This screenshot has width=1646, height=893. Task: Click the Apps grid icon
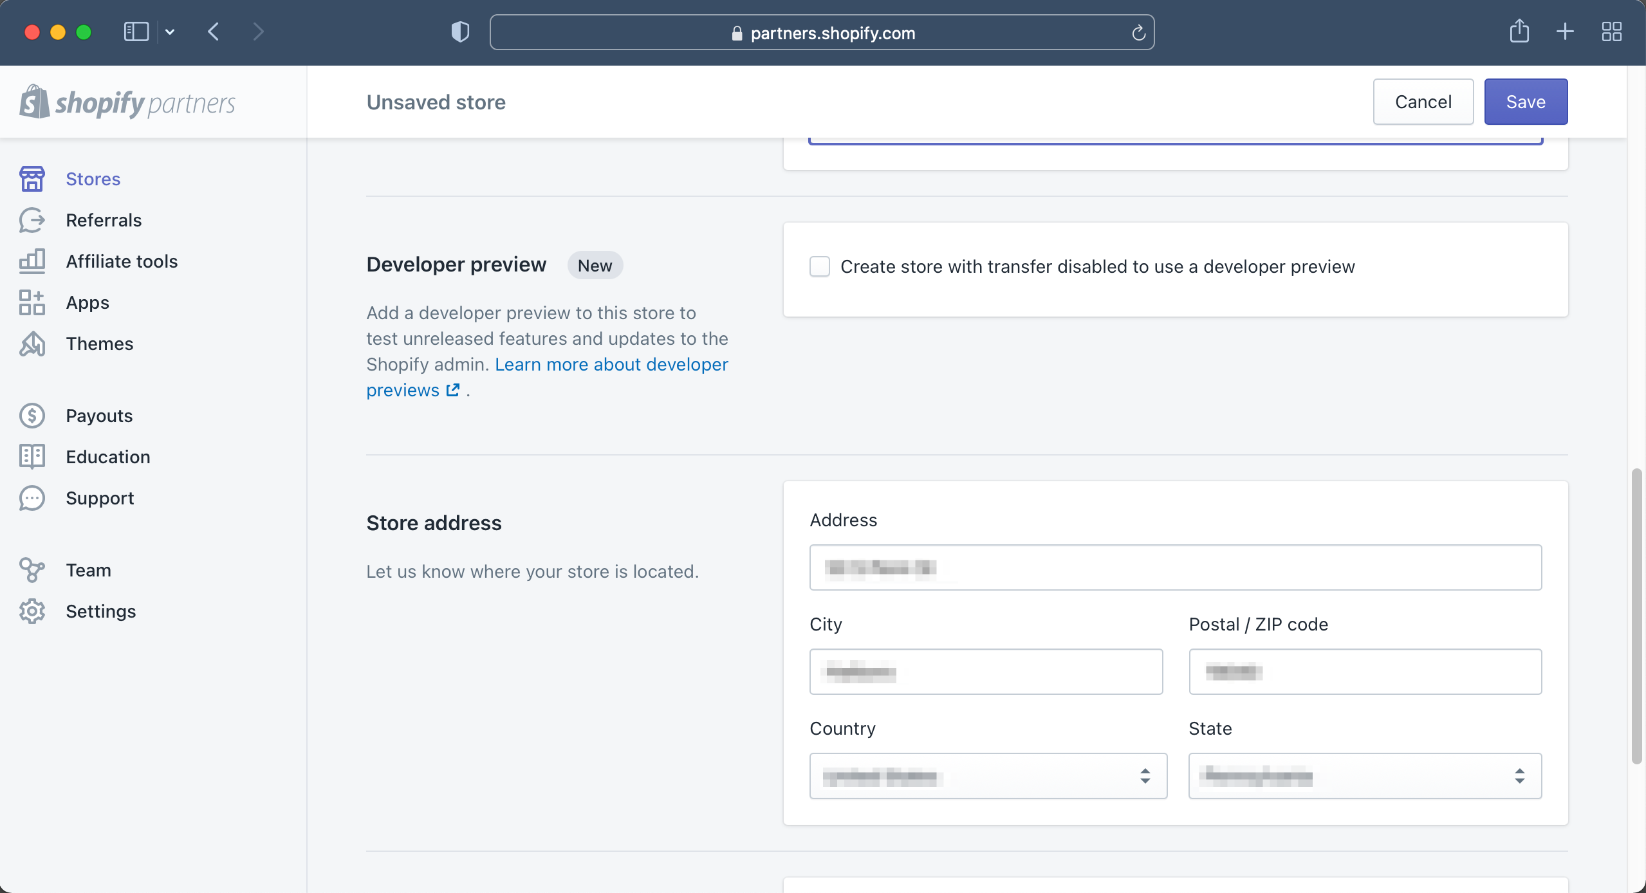(x=32, y=302)
